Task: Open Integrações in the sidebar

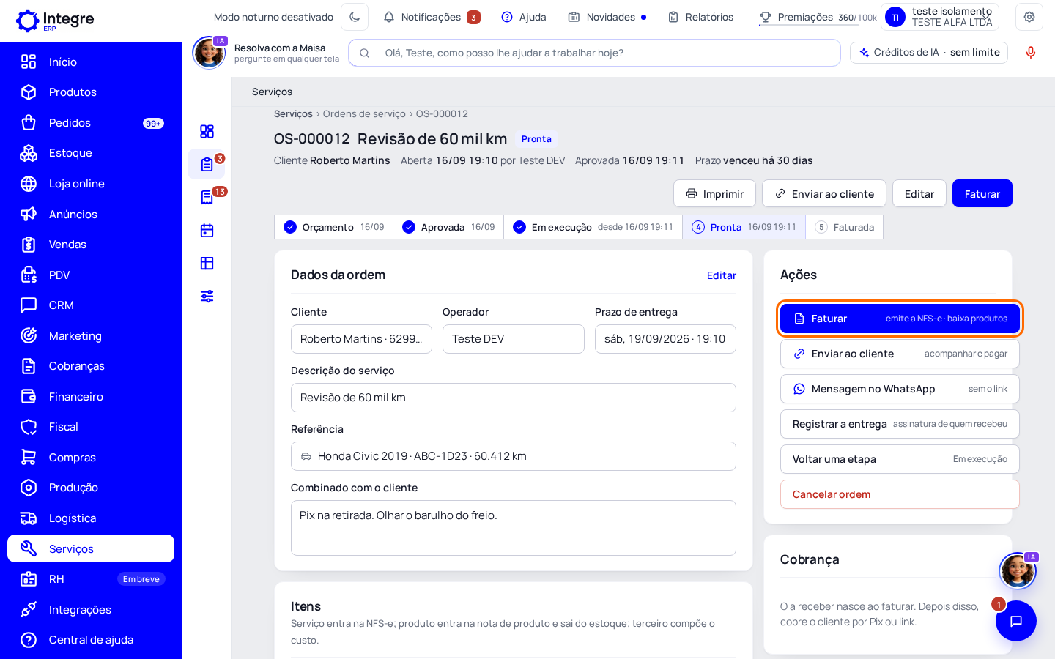Action: point(91,610)
